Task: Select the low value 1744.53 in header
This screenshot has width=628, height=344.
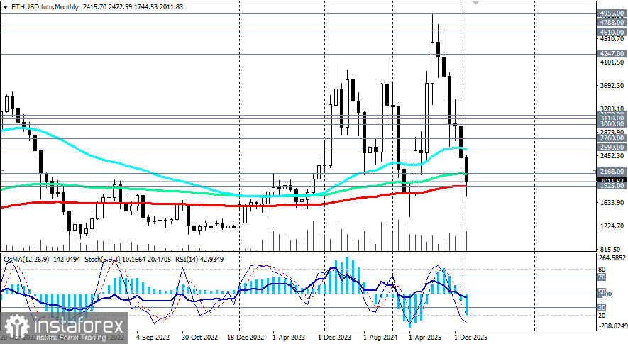Action: (x=145, y=7)
